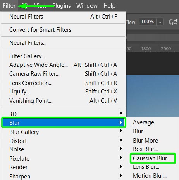Open the Help menu
This screenshot has height=180, width=179.
coord(109,6)
